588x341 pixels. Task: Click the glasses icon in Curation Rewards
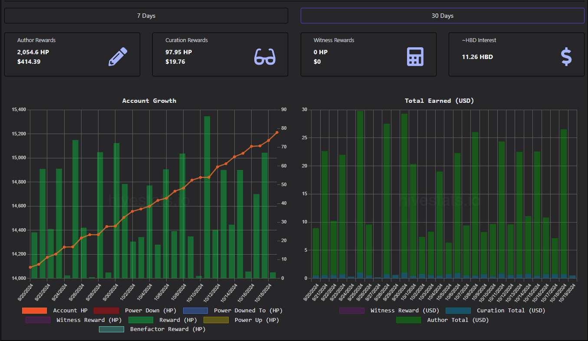pos(265,57)
